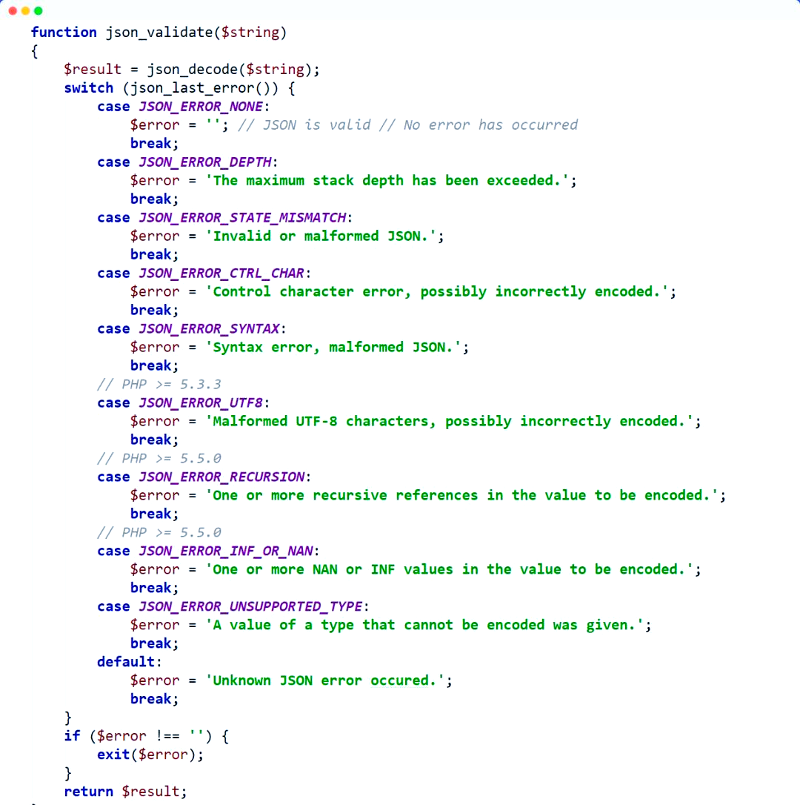Click the 'default:' keyword
The width and height of the screenshot is (800, 805).
click(130, 662)
